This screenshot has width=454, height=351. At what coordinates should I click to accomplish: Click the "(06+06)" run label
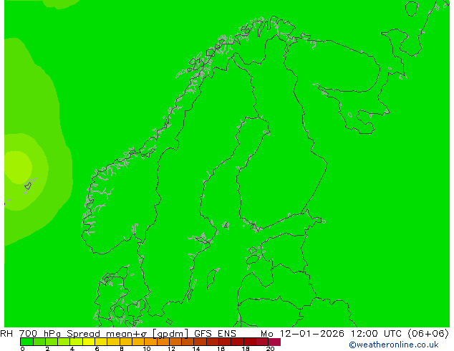(x=428, y=334)
